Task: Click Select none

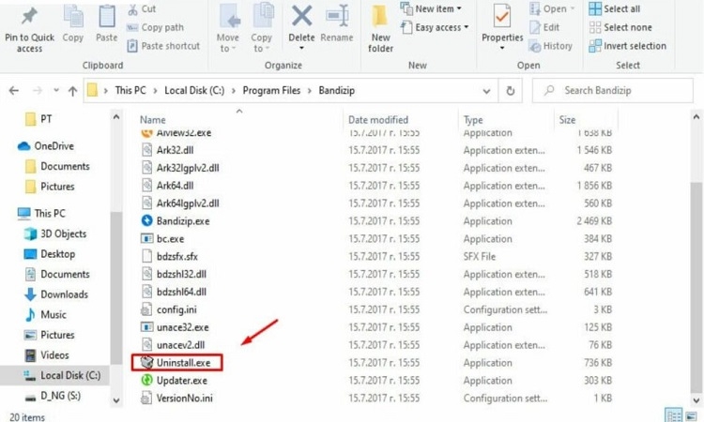Action: pos(620,28)
